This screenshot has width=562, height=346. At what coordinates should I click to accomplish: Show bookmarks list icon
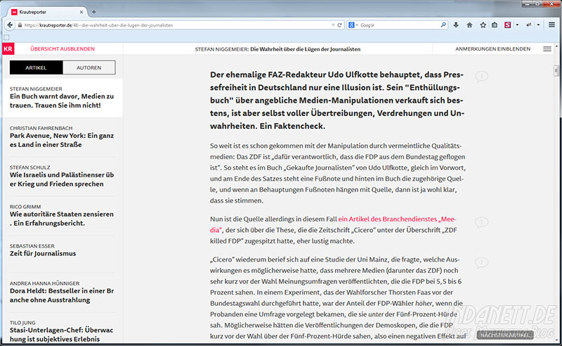point(495,25)
